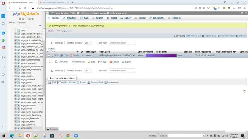Open top Number of rows dropdown
This screenshot has height=139, width=248.
pyautogui.click(x=88, y=43)
